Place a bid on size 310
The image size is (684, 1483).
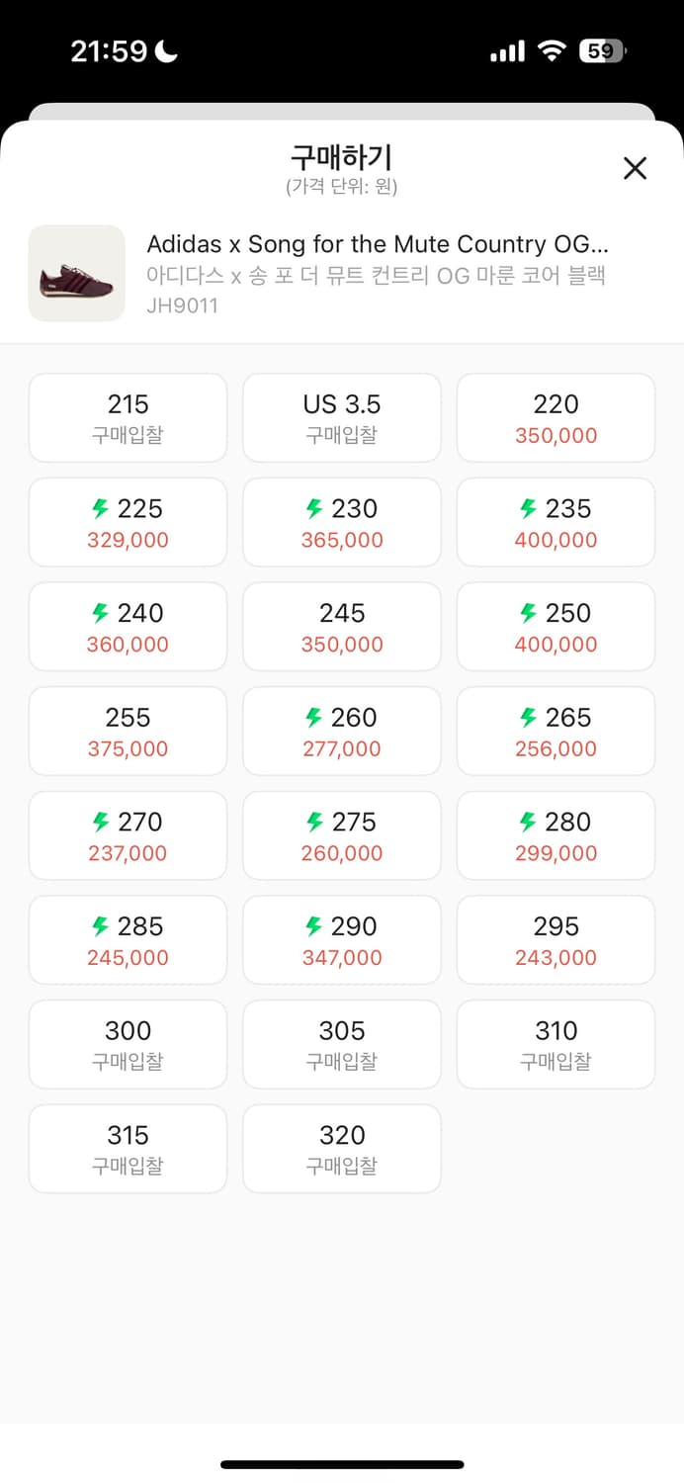556,1044
